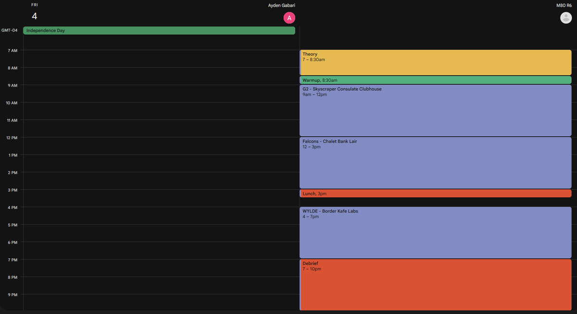Screen dimensions: 577x314
Task: Open the Debrief 7 – 10pm event
Action: point(436,285)
